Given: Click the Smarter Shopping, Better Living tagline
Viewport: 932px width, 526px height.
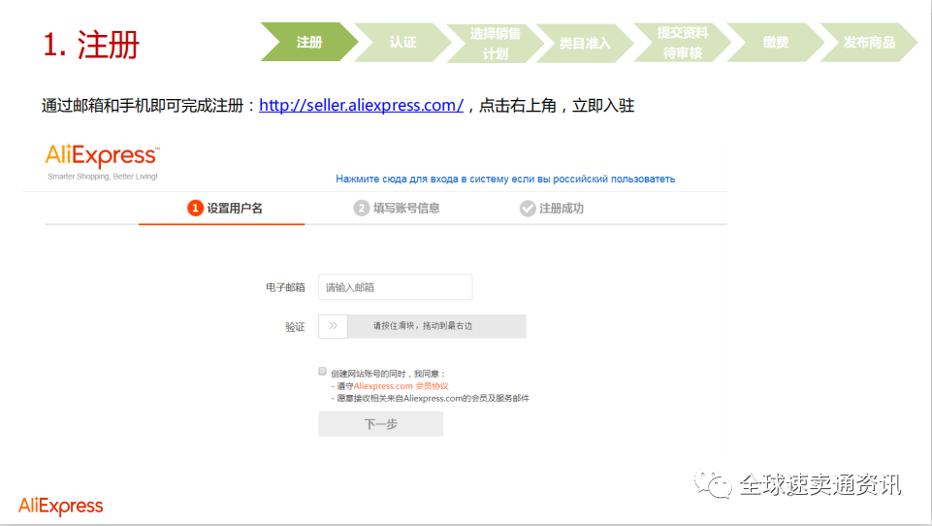Looking at the screenshot, I should (103, 177).
